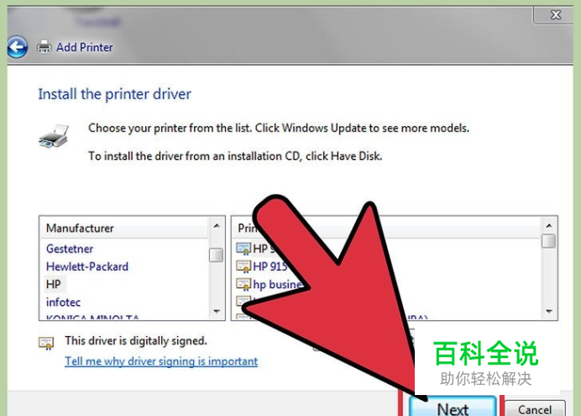
Task: Click the Cancel button
Action: 535,408
